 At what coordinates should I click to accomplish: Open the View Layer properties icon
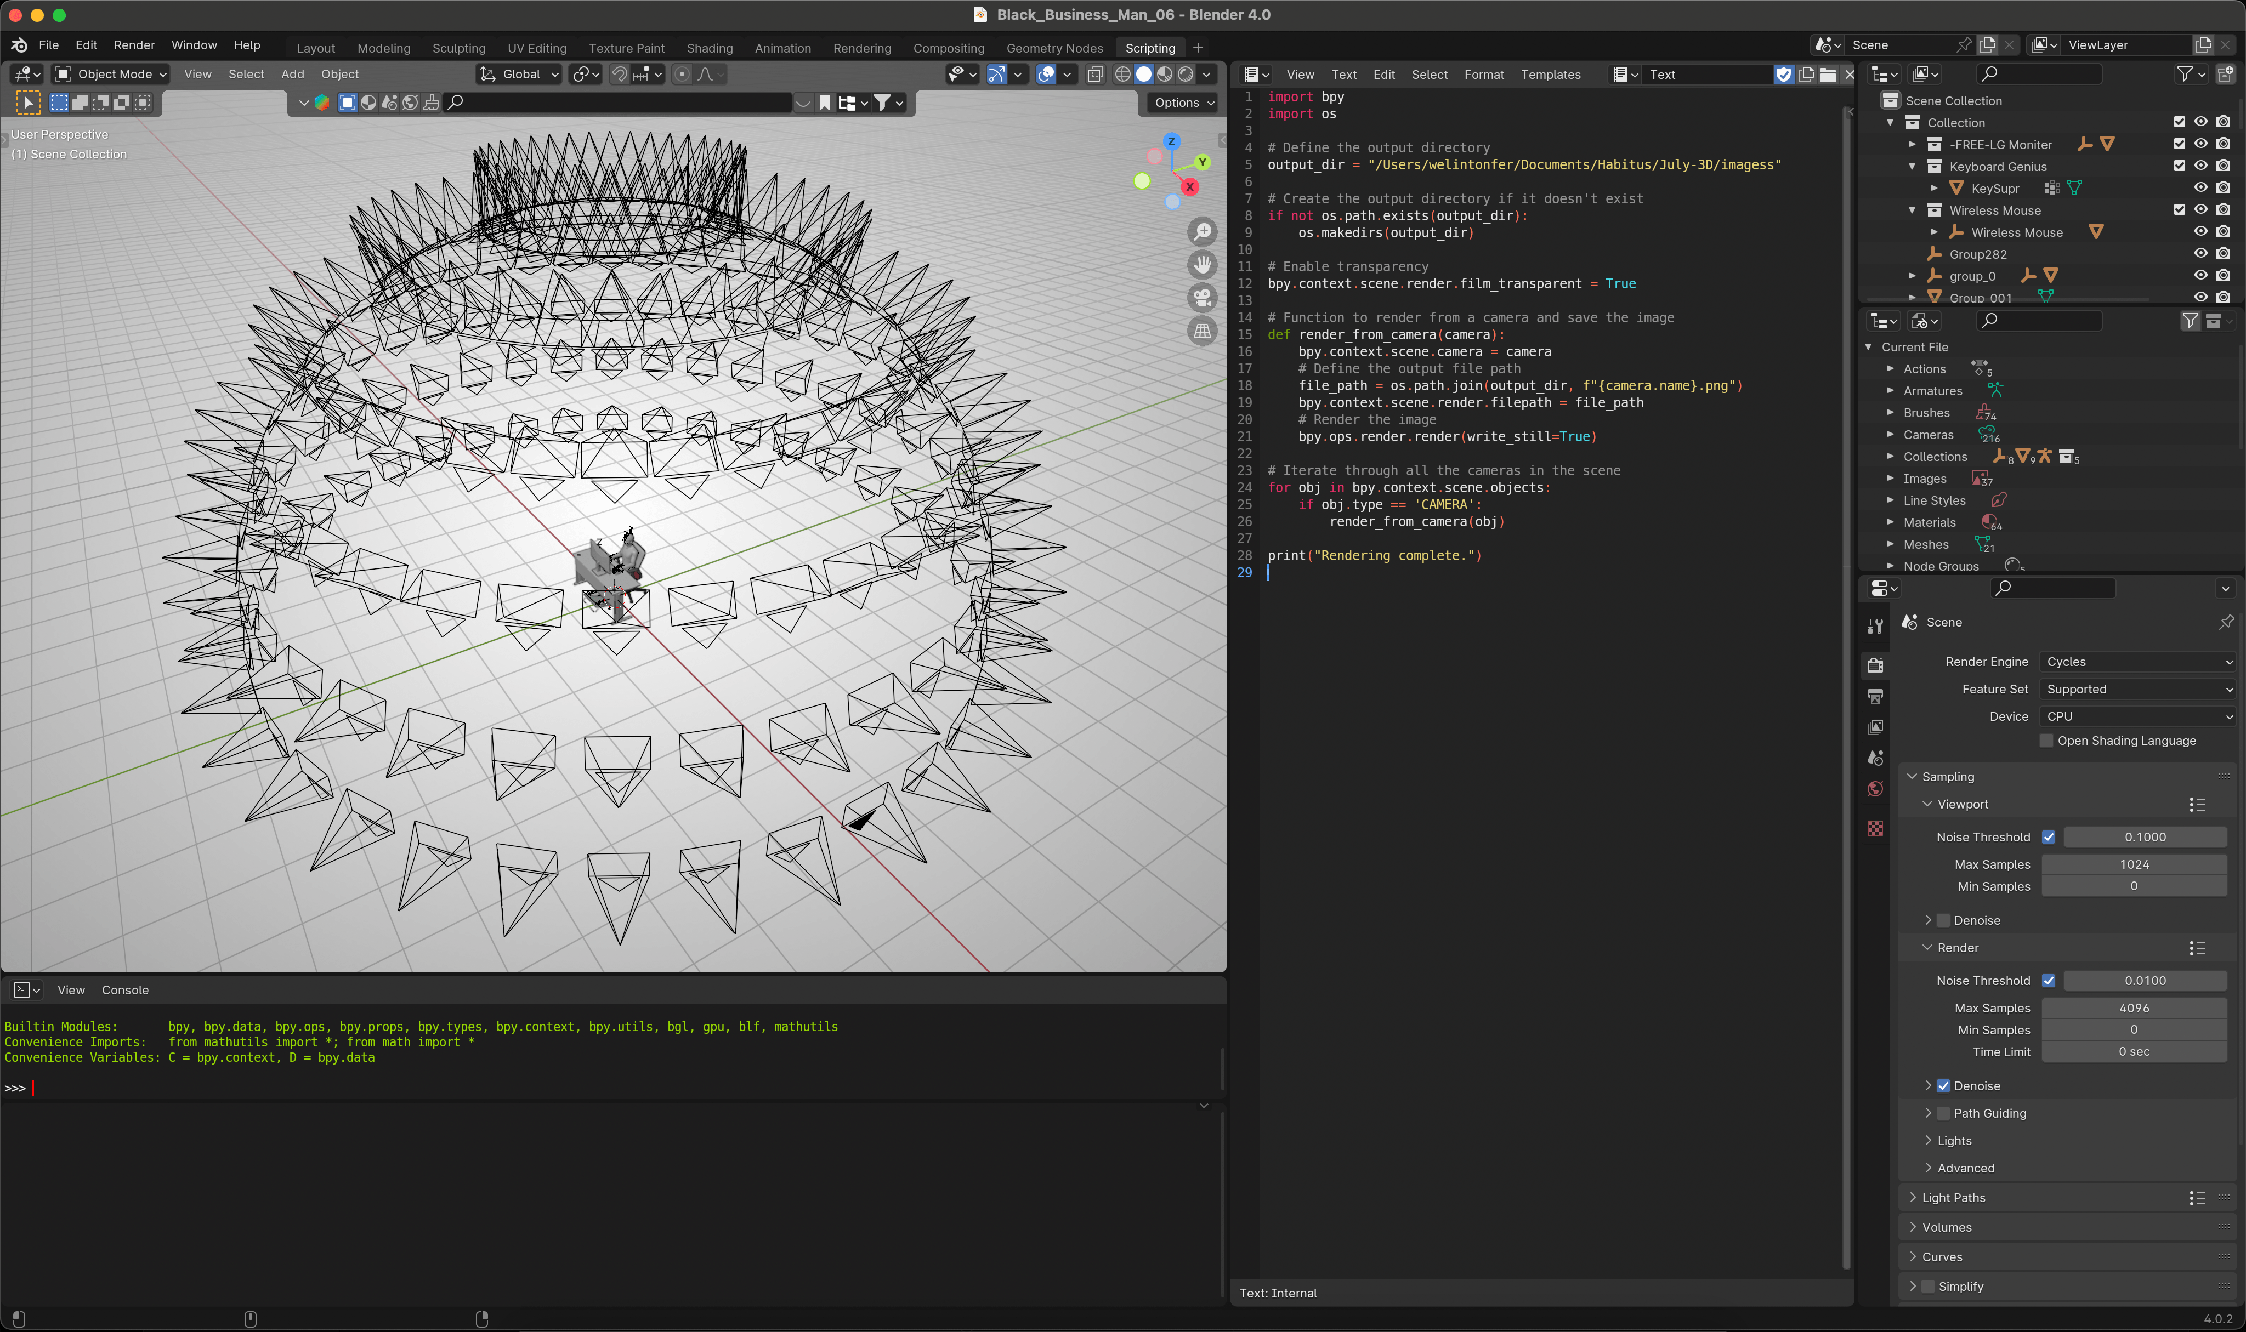click(x=1875, y=727)
